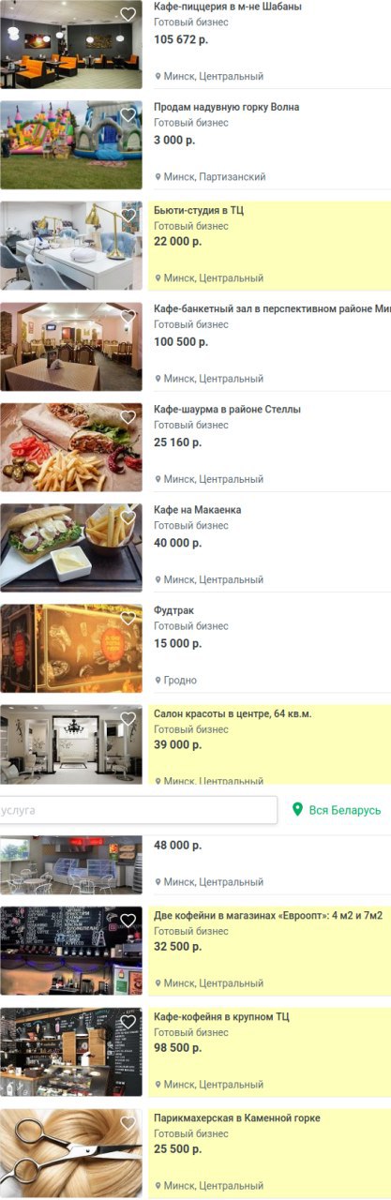391x1200 pixels.
Task: Open Кафе-шаурма в районе Стеллы listing title
Action: 227,410
